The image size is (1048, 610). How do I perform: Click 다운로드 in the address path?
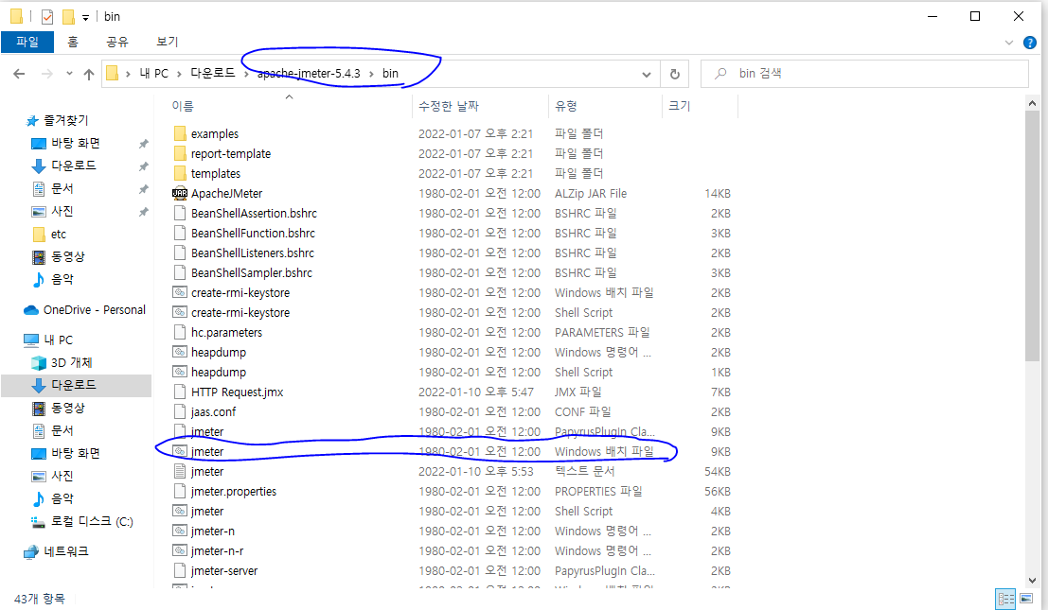point(213,74)
